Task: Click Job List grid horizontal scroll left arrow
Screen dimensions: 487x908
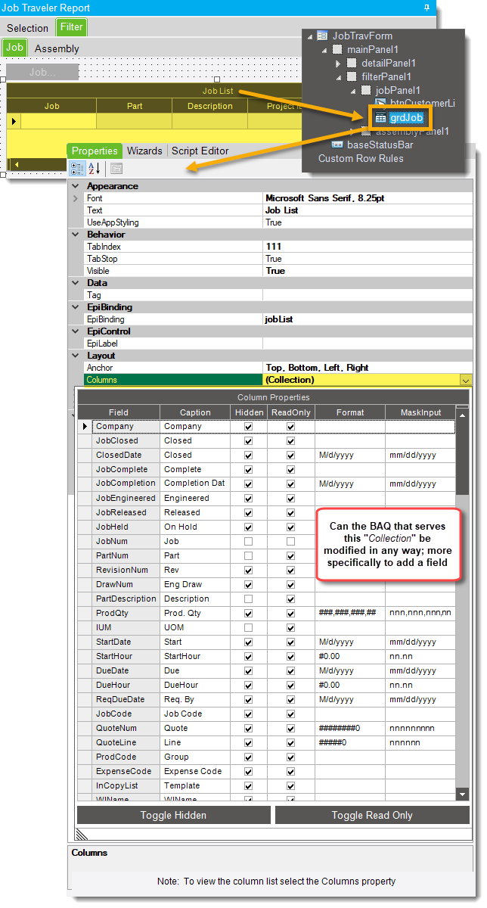Action: click(17, 164)
